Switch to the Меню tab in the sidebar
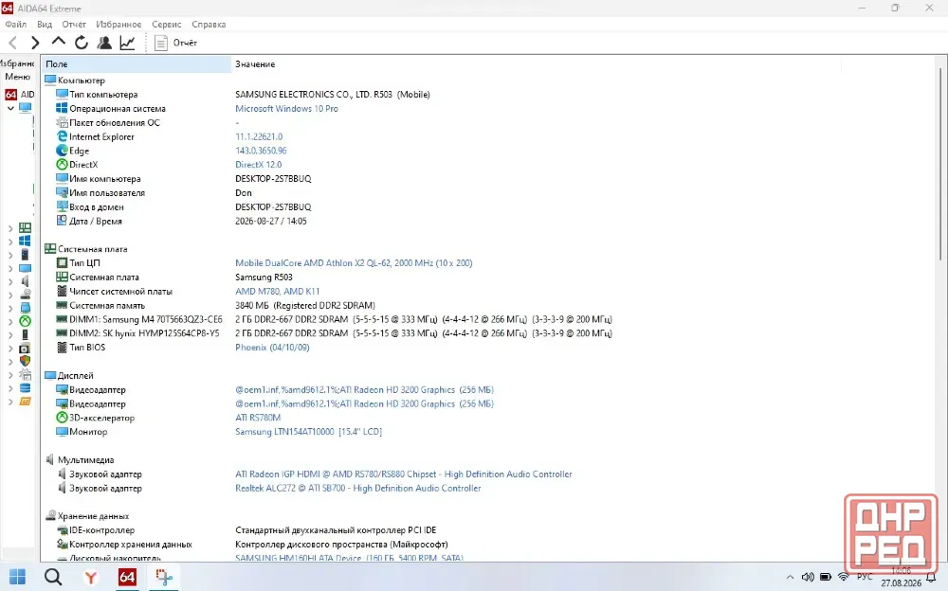The image size is (948, 591). pyautogui.click(x=17, y=77)
